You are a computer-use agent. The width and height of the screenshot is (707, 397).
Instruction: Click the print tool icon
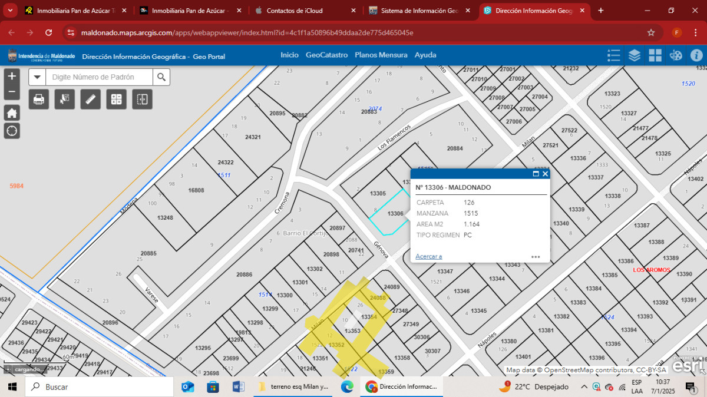[x=39, y=99]
